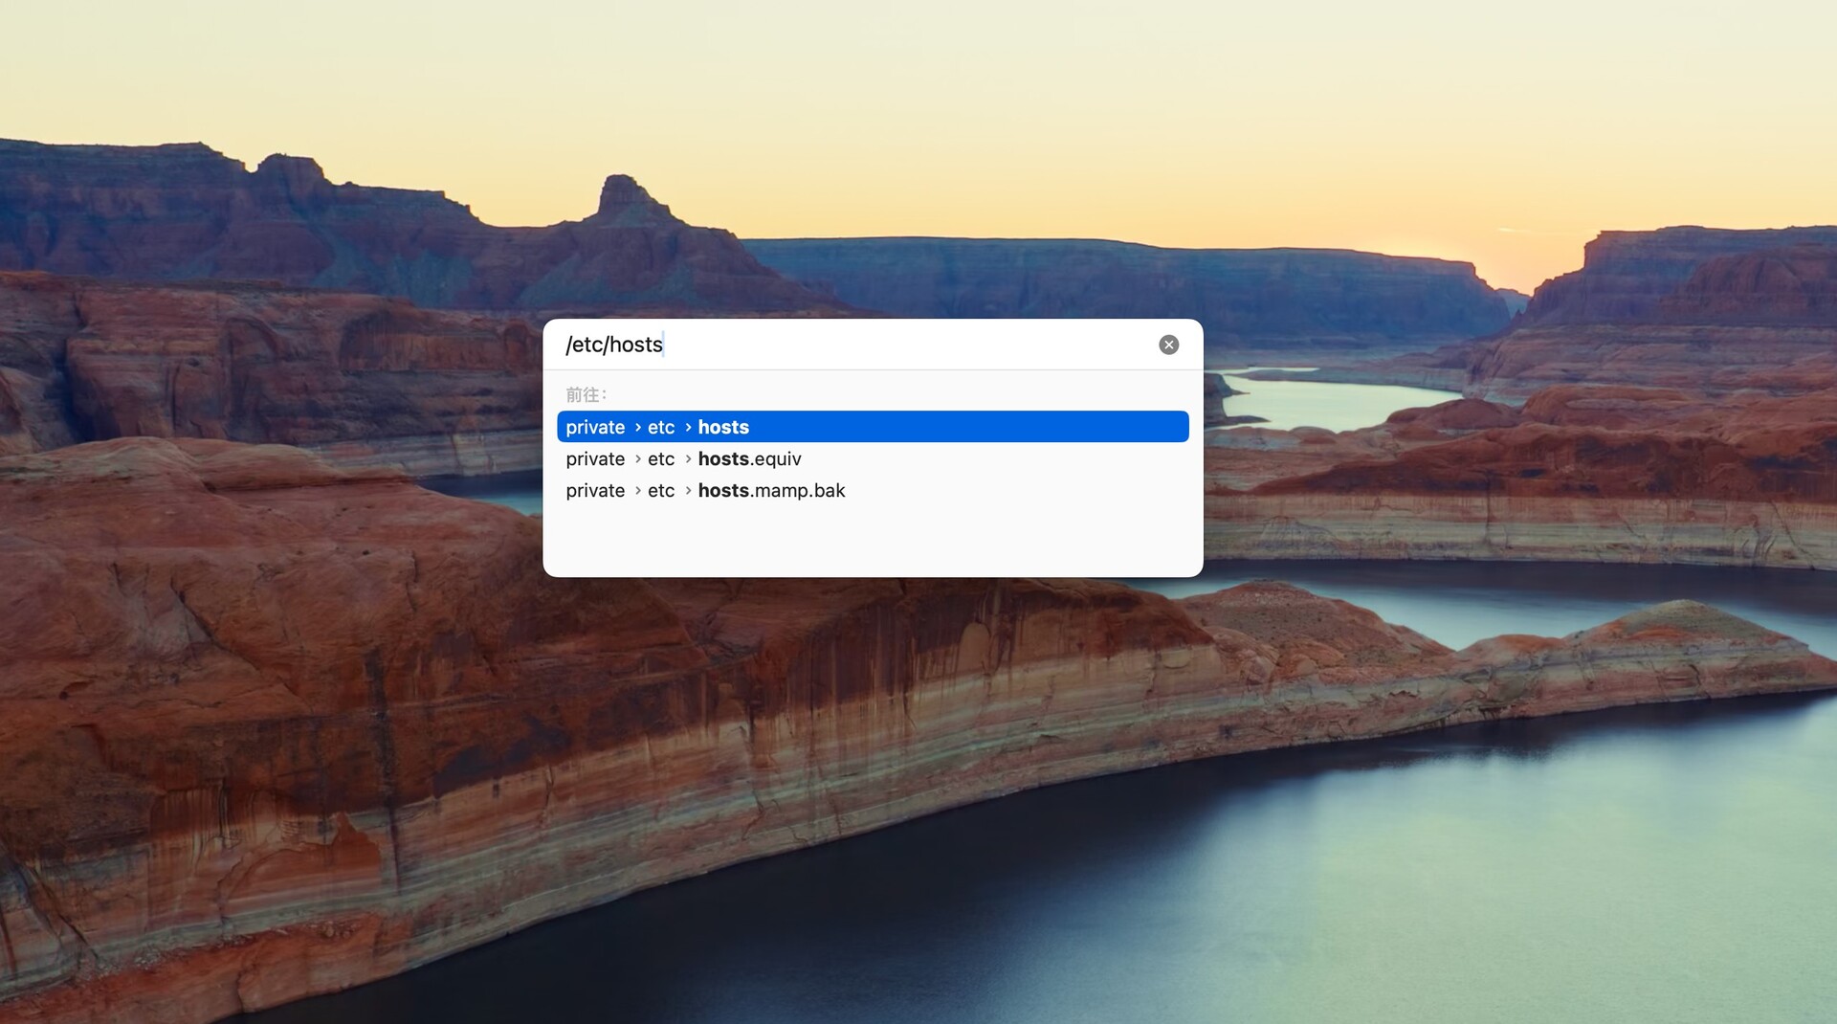
Task: Select the private › etc › hosts suggestion
Action: tap(873, 427)
